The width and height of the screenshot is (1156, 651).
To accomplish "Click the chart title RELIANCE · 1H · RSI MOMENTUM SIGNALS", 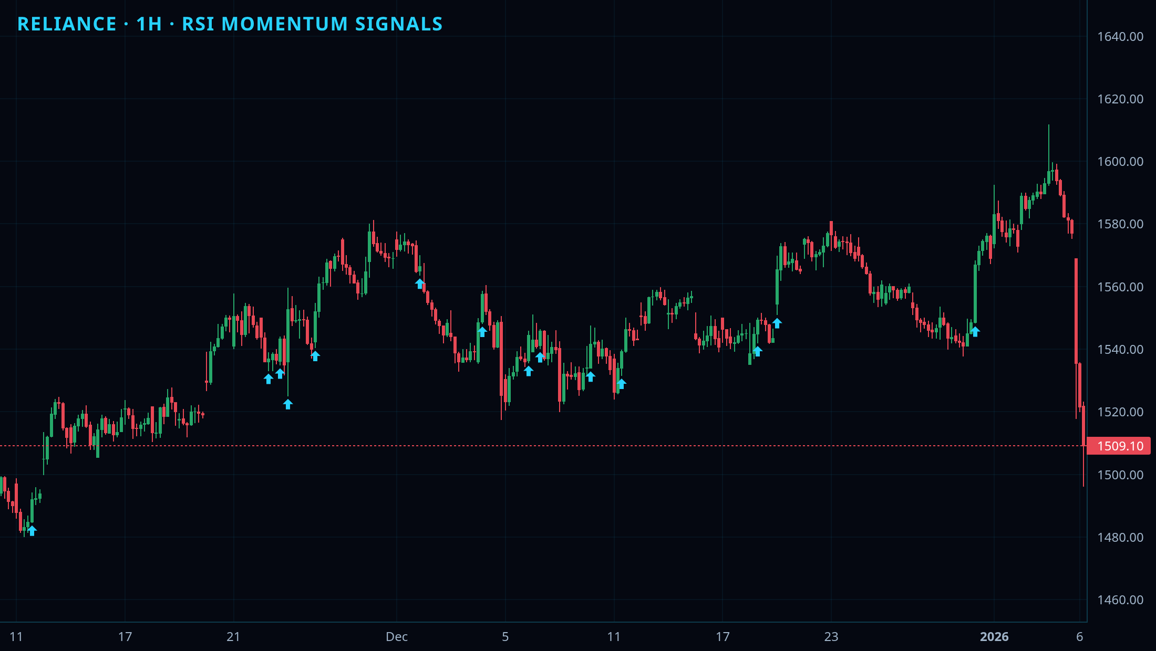I will (x=230, y=24).
